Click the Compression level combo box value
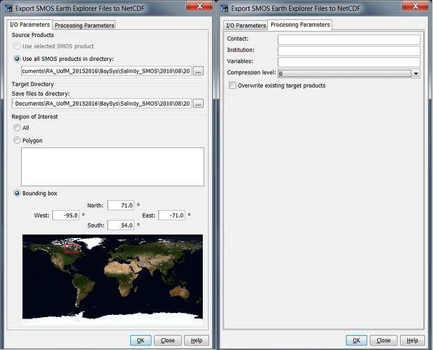 (x=345, y=73)
